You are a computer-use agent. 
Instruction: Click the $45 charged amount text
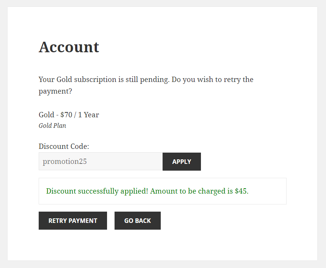click(x=240, y=191)
